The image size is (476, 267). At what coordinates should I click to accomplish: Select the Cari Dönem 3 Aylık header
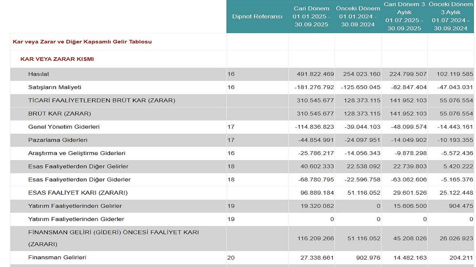point(404,17)
